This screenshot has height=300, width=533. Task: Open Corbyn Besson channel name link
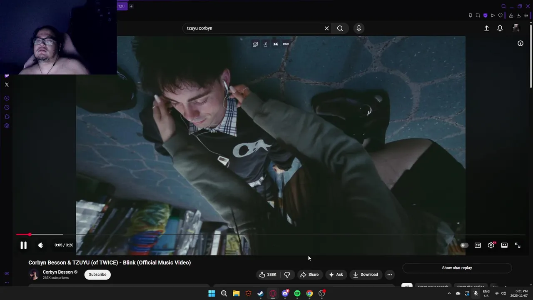point(58,272)
